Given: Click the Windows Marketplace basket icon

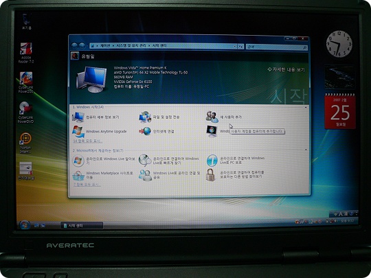Looking at the screenshot, I should [x=78, y=176].
